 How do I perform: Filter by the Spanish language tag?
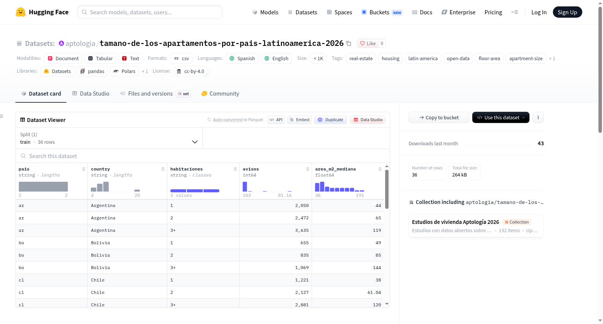coord(242,59)
